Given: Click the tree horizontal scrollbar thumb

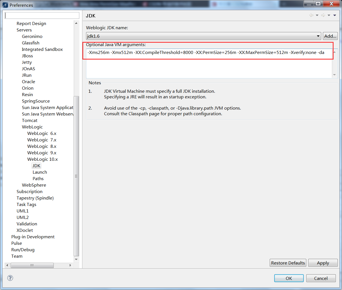Looking at the screenshot, I should point(32,265).
